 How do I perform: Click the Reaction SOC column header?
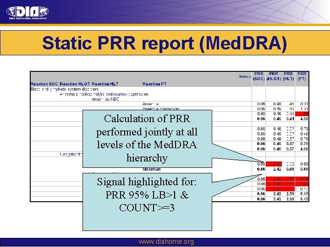(x=44, y=84)
